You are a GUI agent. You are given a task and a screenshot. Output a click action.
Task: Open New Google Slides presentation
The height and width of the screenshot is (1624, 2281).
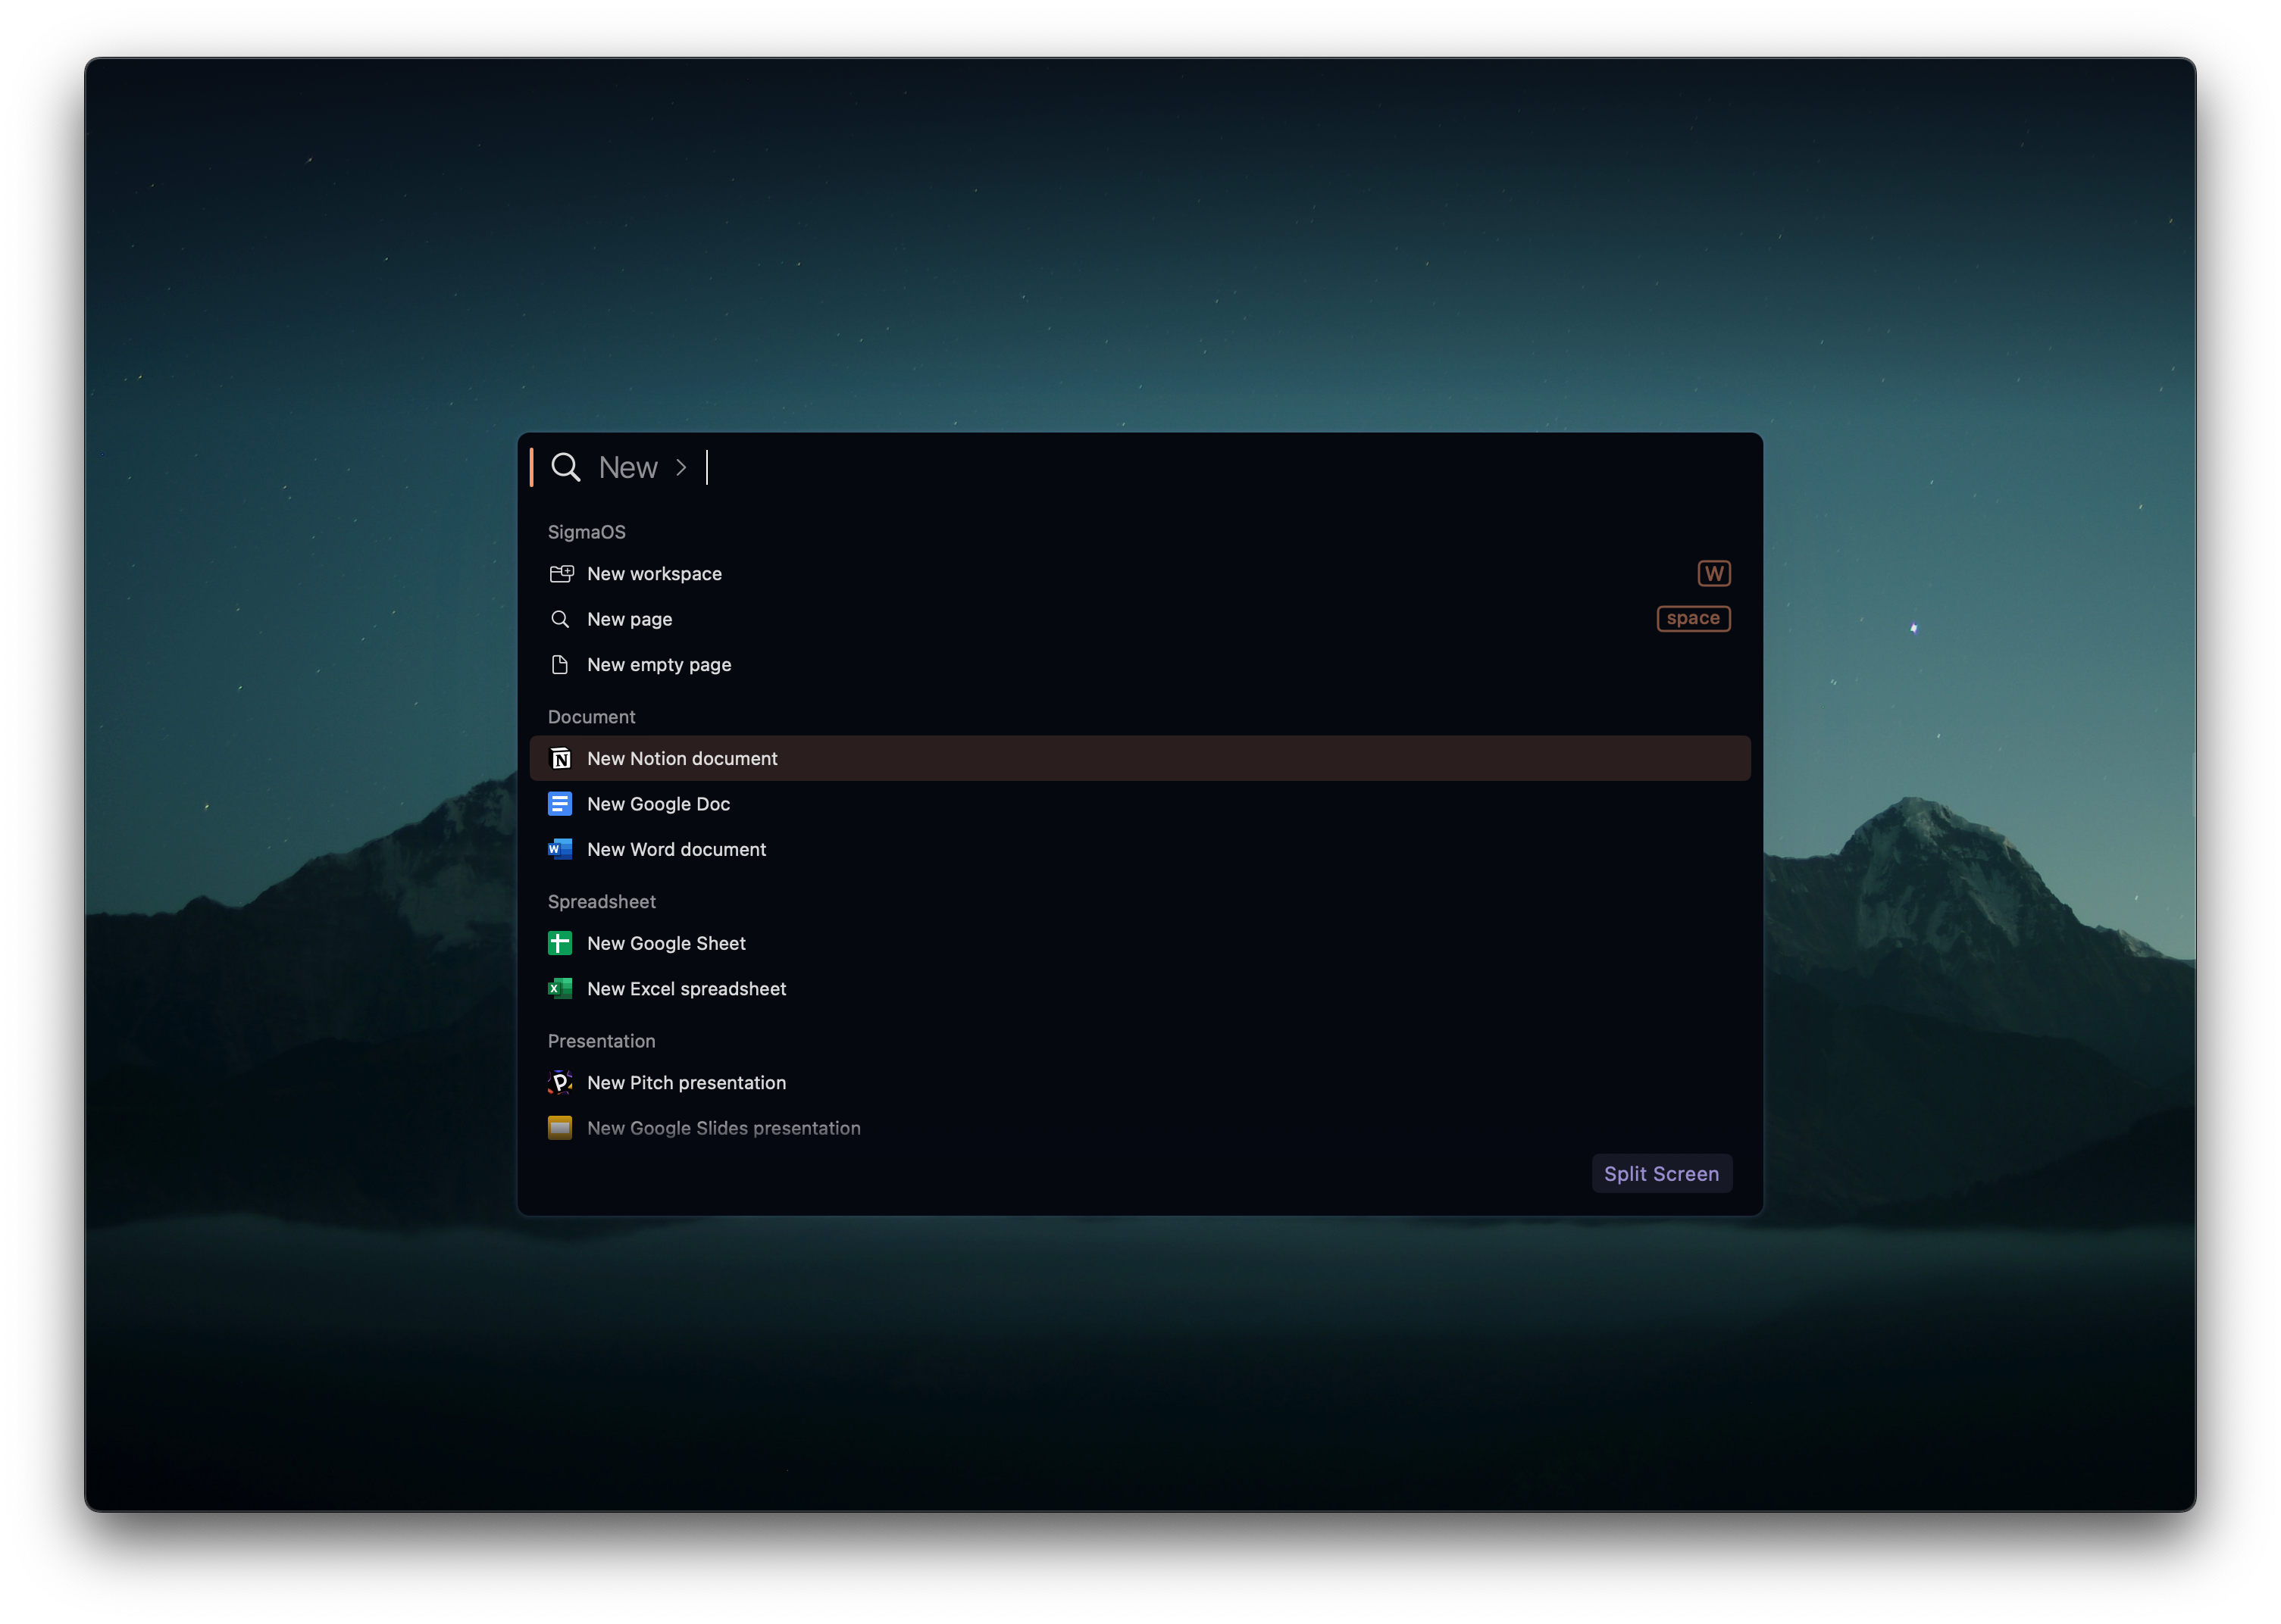tap(723, 1128)
